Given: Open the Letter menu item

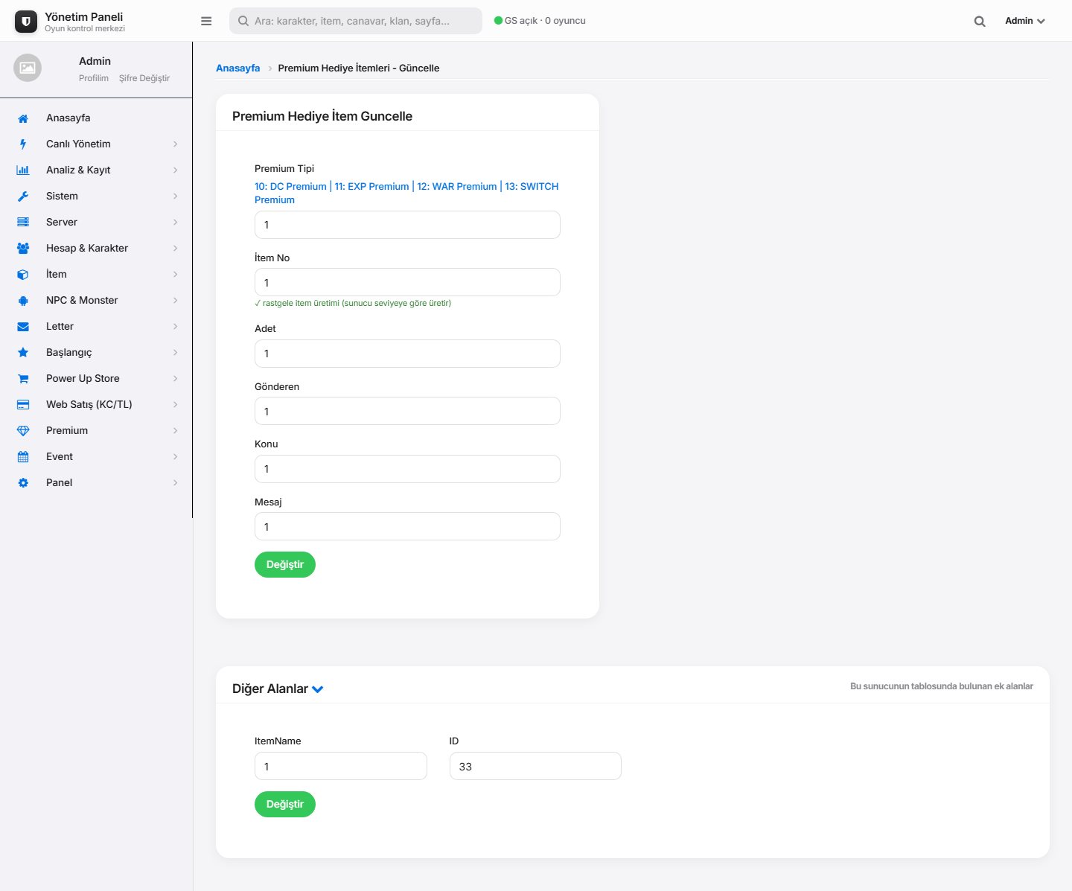Looking at the screenshot, I should [x=96, y=327].
